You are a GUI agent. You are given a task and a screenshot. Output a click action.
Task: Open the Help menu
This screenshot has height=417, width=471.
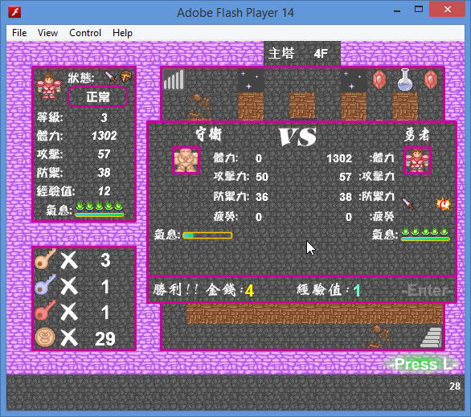click(122, 33)
